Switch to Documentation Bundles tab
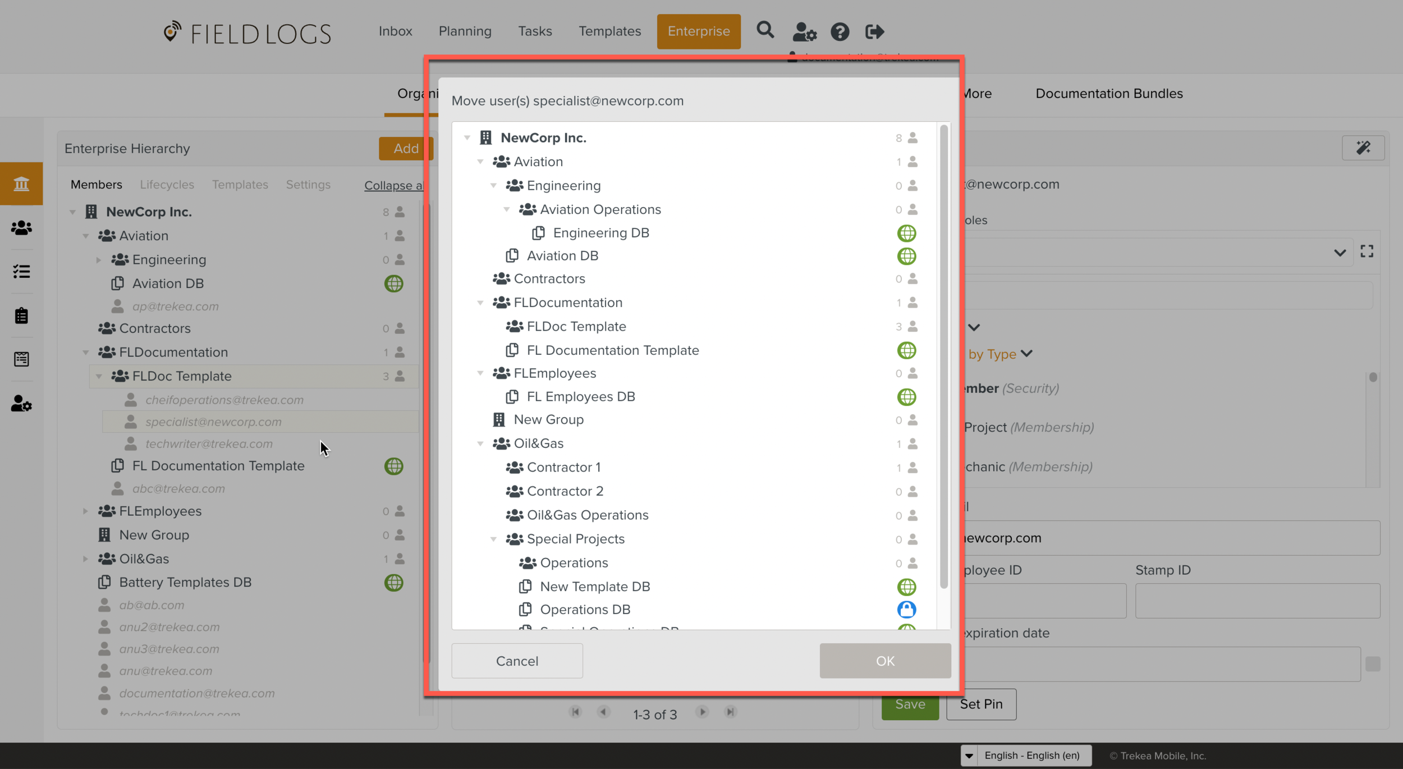The height and width of the screenshot is (769, 1403). pos(1108,94)
